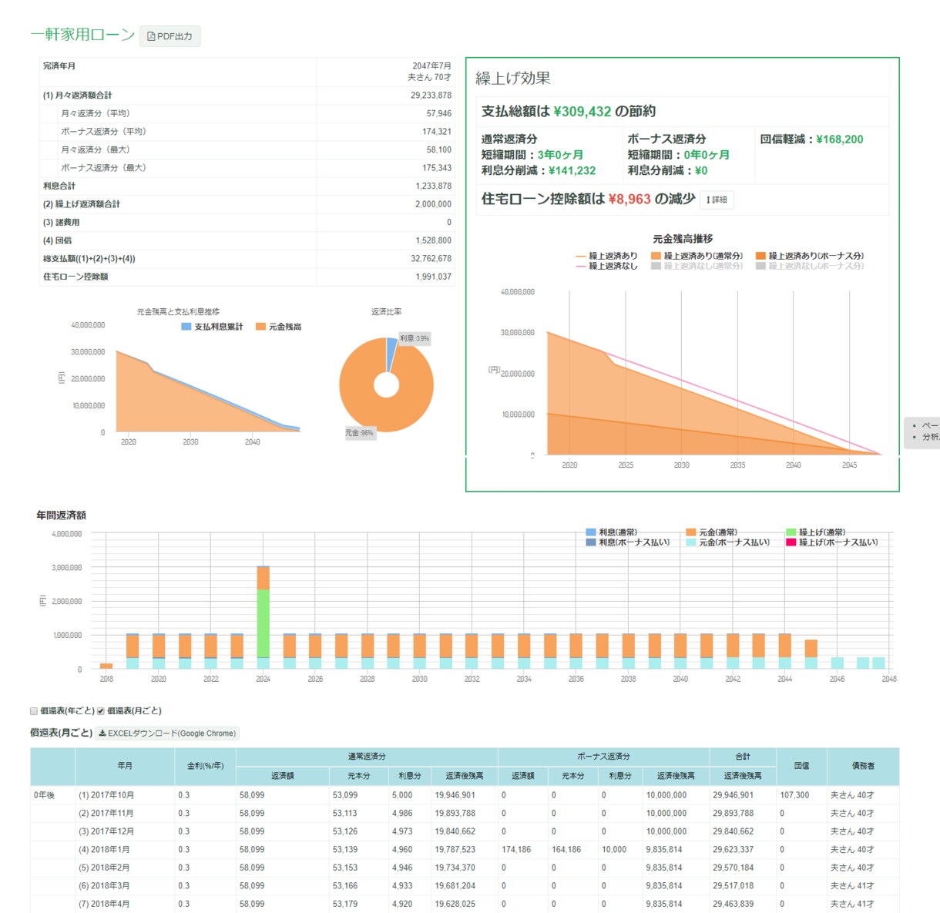Click the 利息合計 value 1,233,878
Image resolution: width=940 pixels, height=913 pixels.
click(x=433, y=186)
